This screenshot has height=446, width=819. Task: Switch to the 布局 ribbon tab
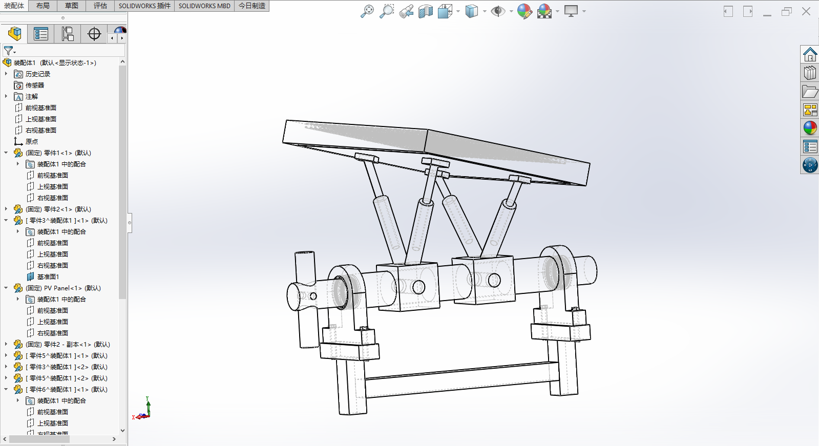click(x=43, y=6)
